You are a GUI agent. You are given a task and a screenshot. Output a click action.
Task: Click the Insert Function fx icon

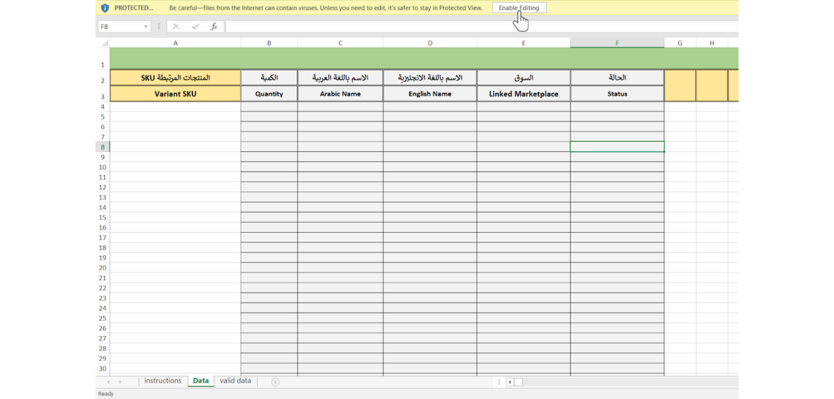pos(214,27)
